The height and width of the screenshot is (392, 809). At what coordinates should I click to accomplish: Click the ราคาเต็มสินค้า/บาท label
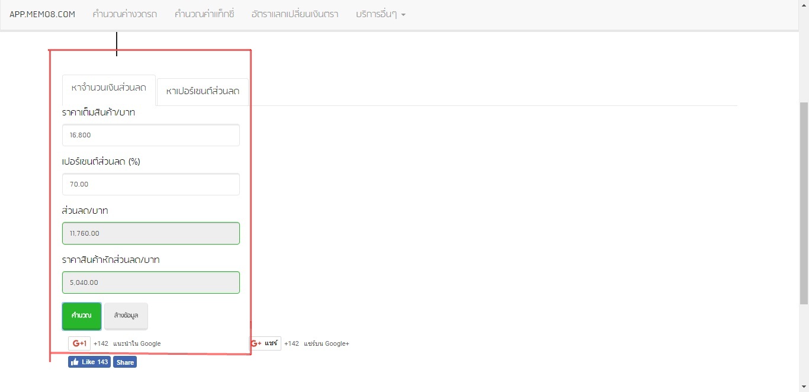99,113
